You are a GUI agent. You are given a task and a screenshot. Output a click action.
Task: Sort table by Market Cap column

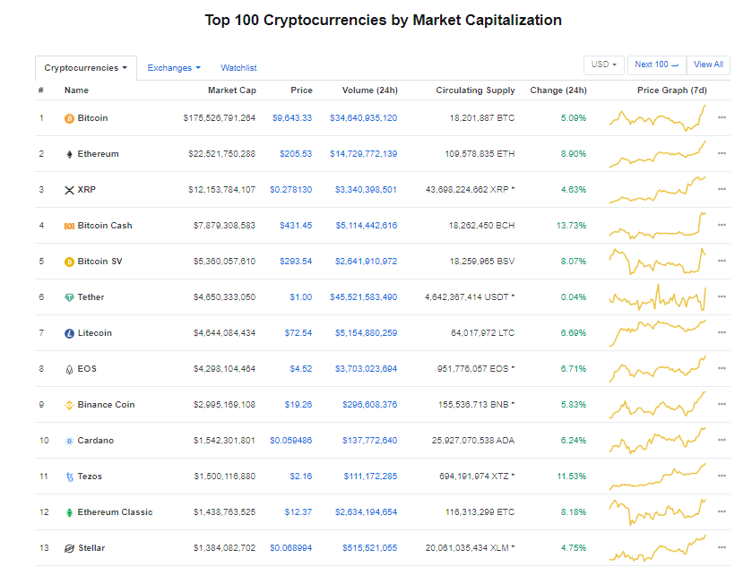(x=231, y=90)
